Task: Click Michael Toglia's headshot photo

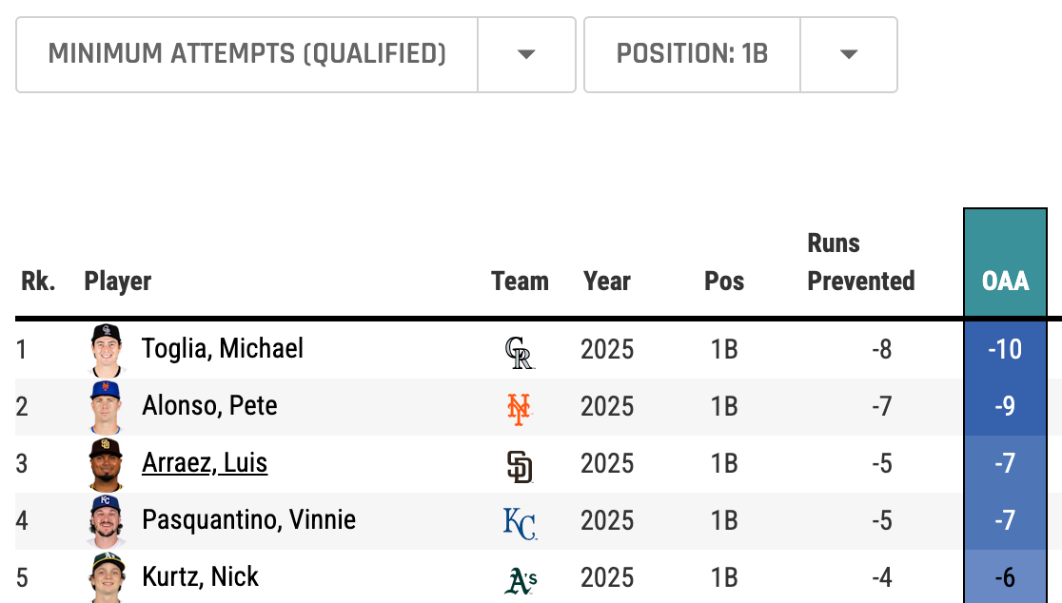Action: (106, 350)
